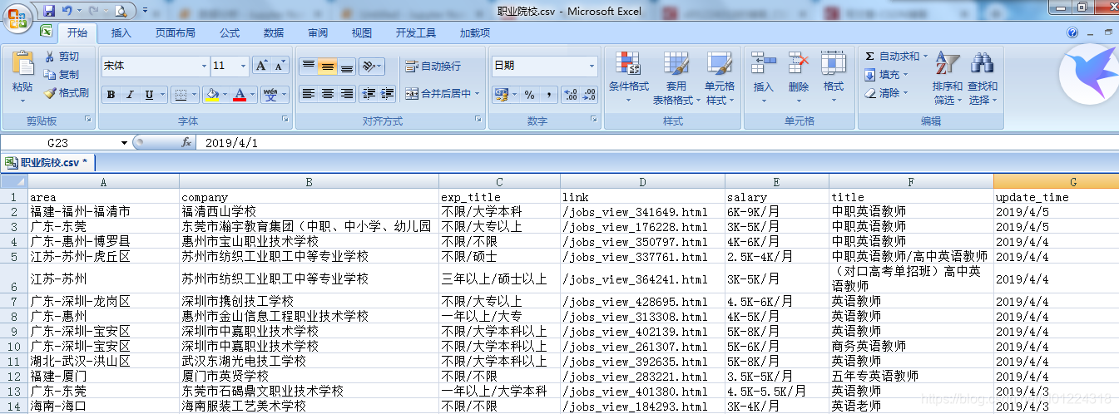Click the Redo arrow in the Quick Access Toolbar

(x=92, y=11)
